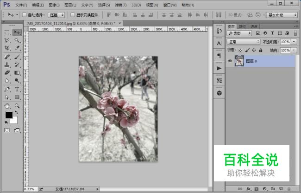Image resolution: width=301 pixels, height=193 pixels.
Task: Open the 图像(I) menu
Action: [x=54, y=5]
